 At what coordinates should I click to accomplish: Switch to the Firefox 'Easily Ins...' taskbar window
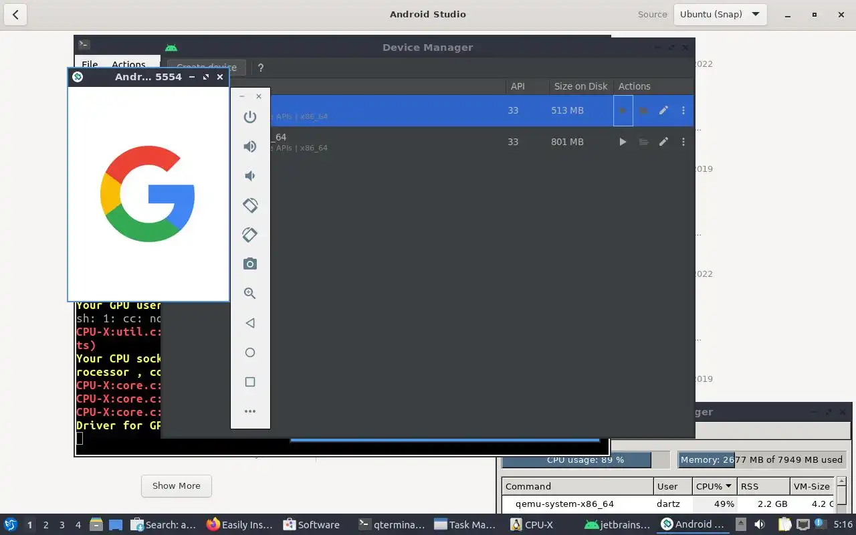click(239, 524)
